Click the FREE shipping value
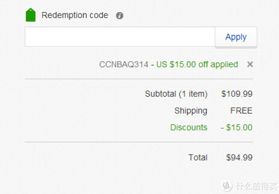 241,110
